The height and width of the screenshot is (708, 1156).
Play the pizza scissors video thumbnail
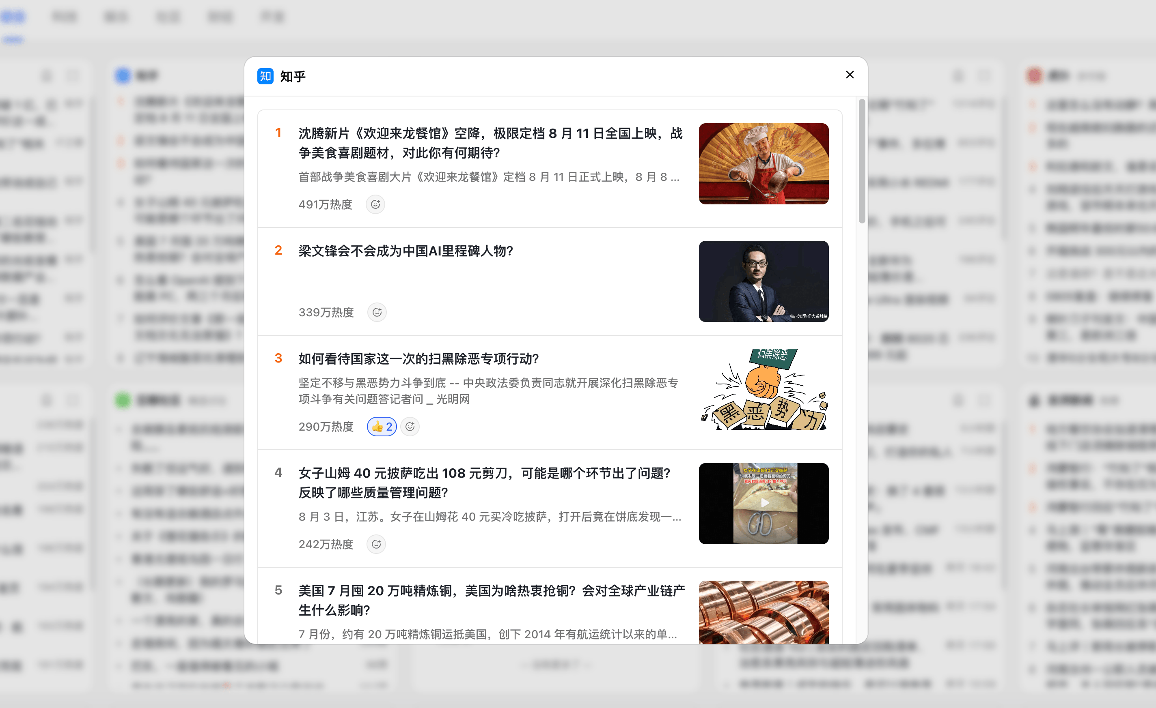click(x=763, y=503)
